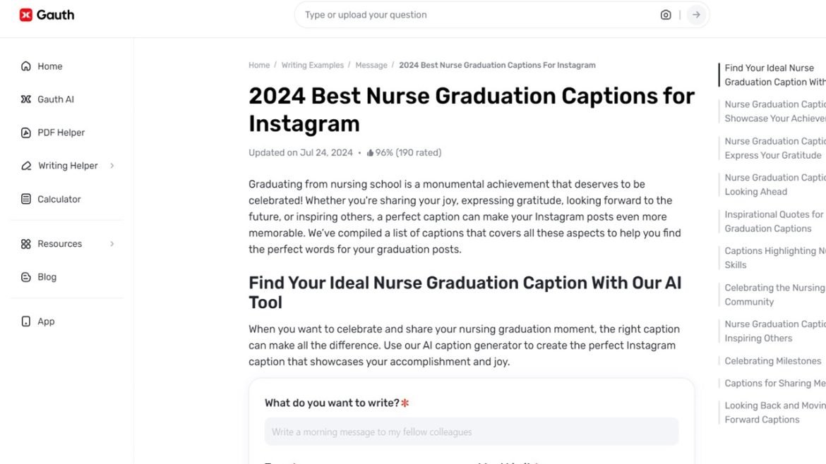Click the 'What do you want to write' field
Image resolution: width=826 pixels, height=464 pixels.
point(471,432)
